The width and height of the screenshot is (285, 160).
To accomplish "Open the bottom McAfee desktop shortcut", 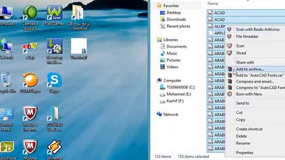I will [30, 150].
